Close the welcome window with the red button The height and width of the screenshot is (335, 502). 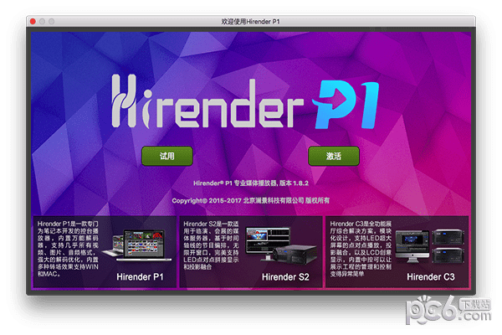click(x=33, y=22)
